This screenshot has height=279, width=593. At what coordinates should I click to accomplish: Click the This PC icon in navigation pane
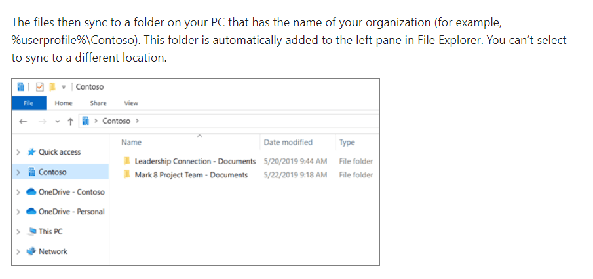(31, 231)
